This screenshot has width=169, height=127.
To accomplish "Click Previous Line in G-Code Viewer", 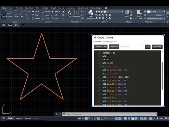I will (101, 47).
